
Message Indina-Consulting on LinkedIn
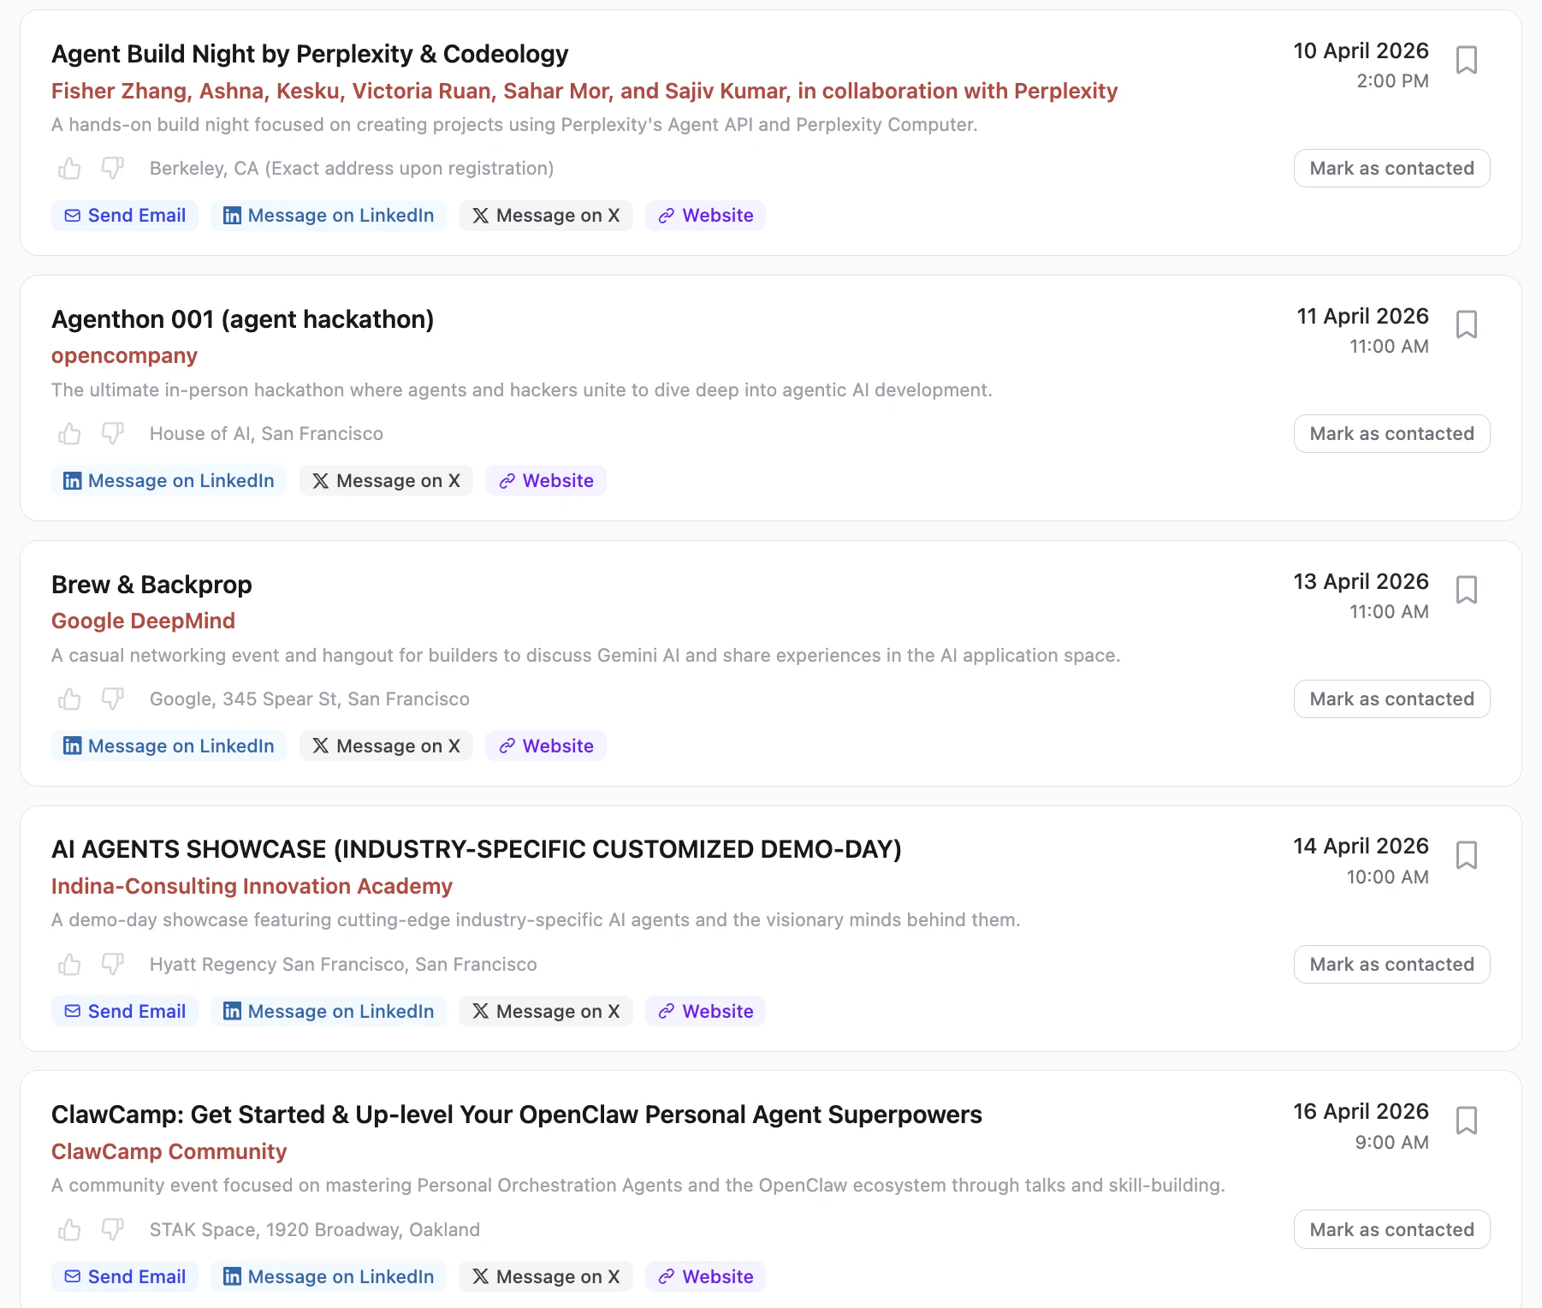pyautogui.click(x=329, y=1011)
